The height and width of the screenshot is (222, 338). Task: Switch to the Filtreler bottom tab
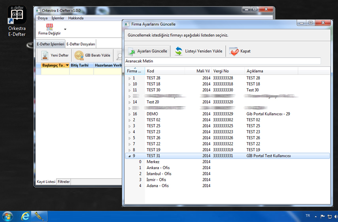pyautogui.click(x=64, y=182)
